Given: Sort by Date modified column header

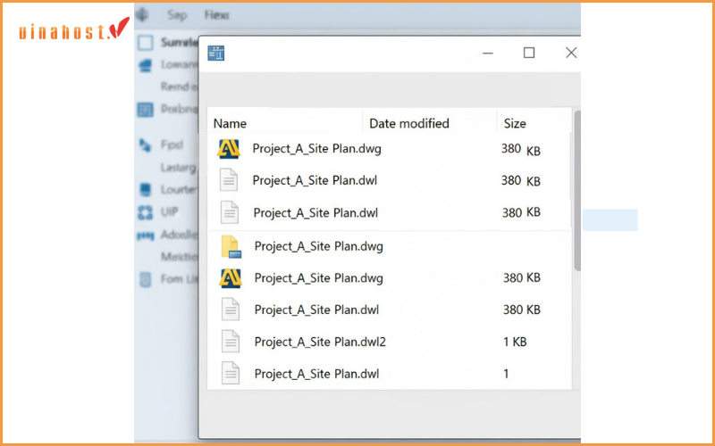Looking at the screenshot, I should pyautogui.click(x=409, y=123).
